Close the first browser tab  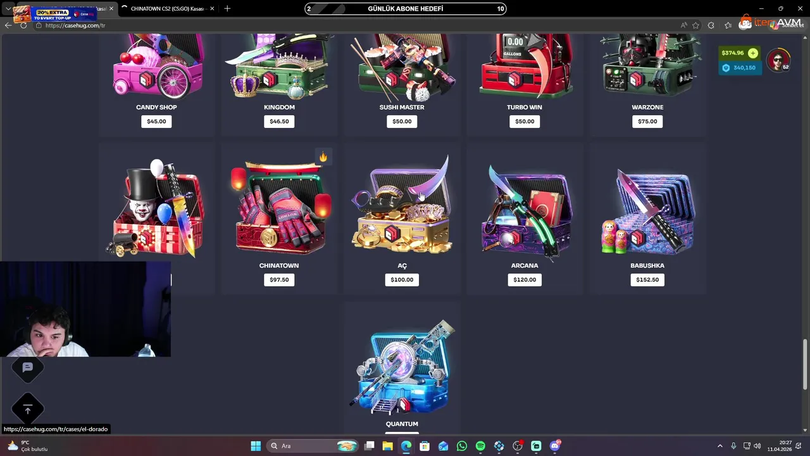[x=111, y=8]
